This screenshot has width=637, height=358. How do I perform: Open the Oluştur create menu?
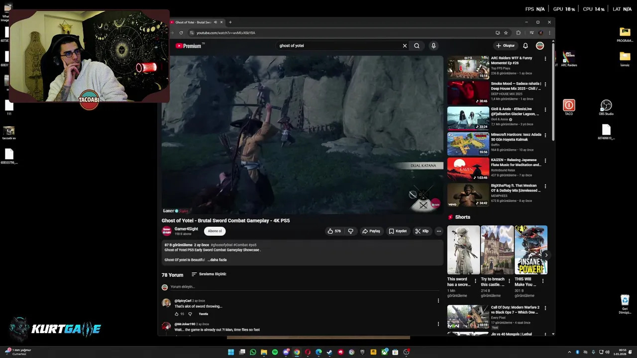(505, 46)
